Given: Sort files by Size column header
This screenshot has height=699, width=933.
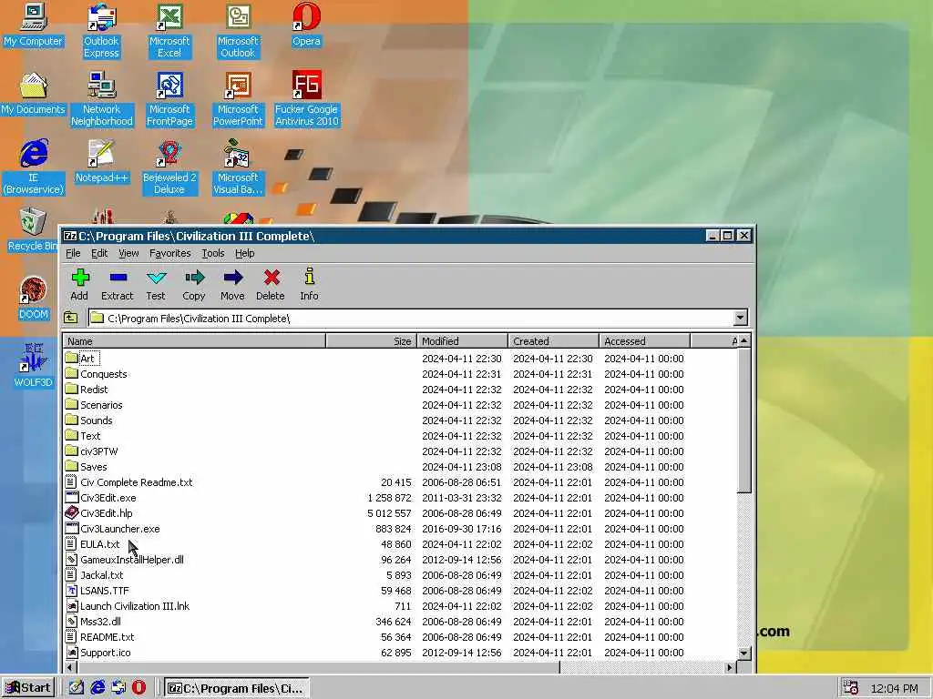Looking at the screenshot, I should pyautogui.click(x=372, y=341).
